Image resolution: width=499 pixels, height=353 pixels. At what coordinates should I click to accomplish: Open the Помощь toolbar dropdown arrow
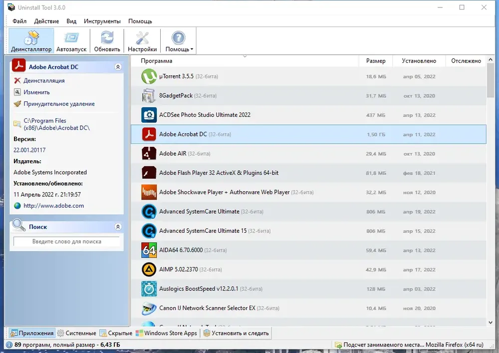(192, 49)
